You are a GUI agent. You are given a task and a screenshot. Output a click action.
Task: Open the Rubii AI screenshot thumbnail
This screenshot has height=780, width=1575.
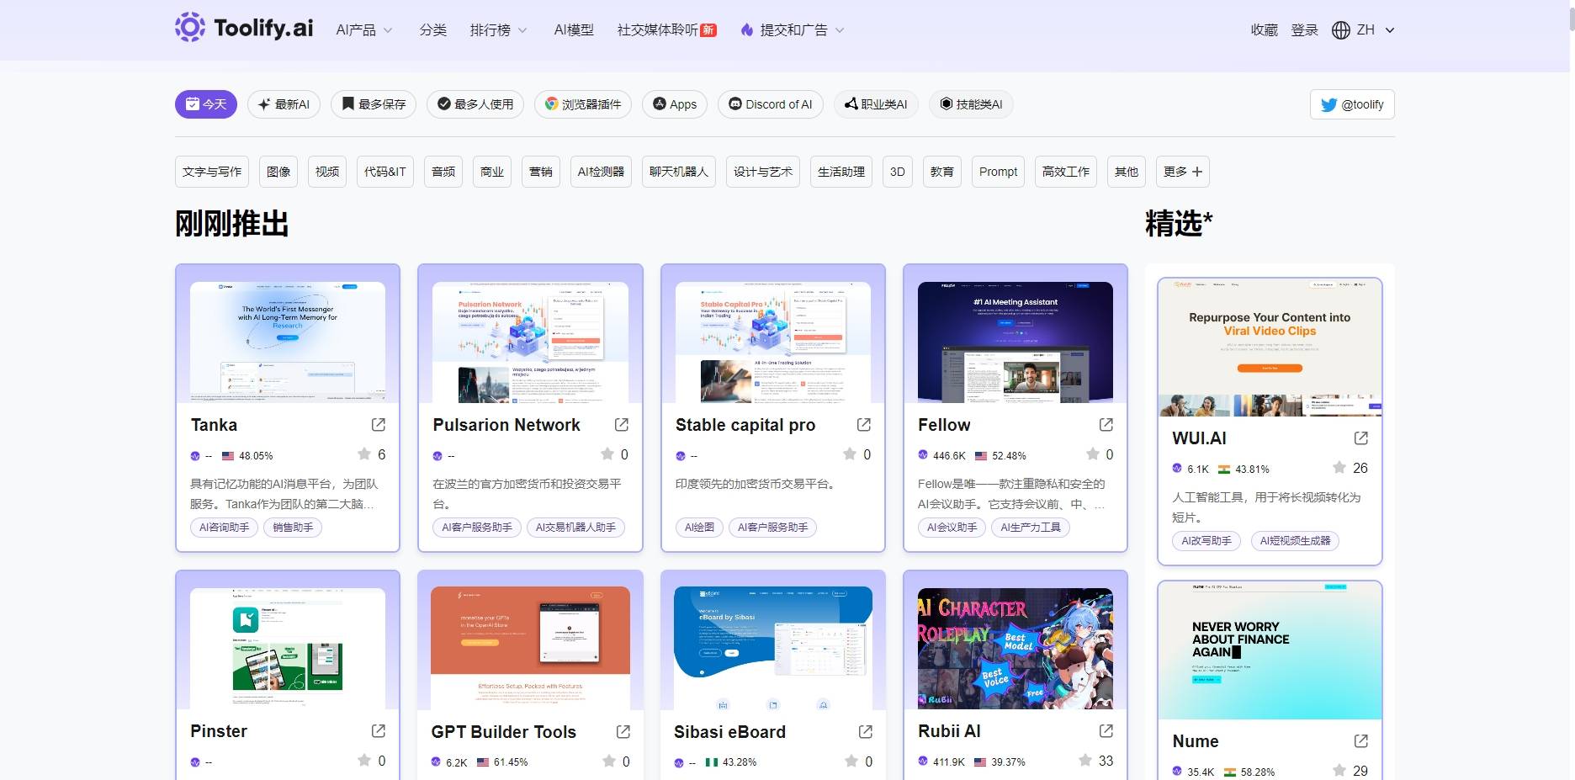click(1016, 648)
